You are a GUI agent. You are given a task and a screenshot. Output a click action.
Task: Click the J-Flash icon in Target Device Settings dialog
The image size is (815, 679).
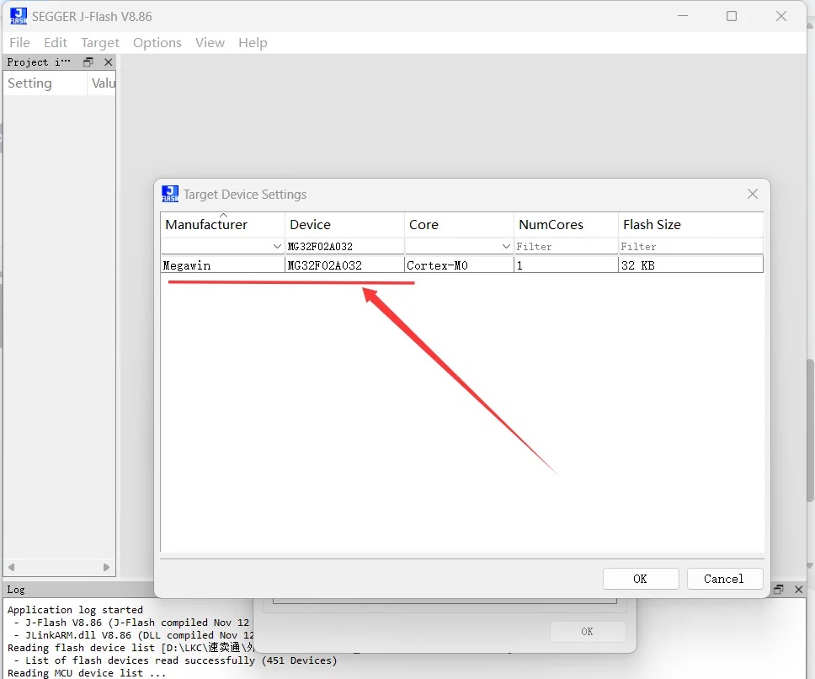pos(170,194)
